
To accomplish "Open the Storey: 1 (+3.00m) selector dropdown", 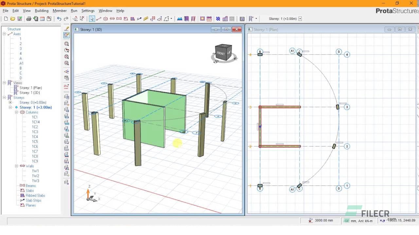I will (x=300, y=19).
